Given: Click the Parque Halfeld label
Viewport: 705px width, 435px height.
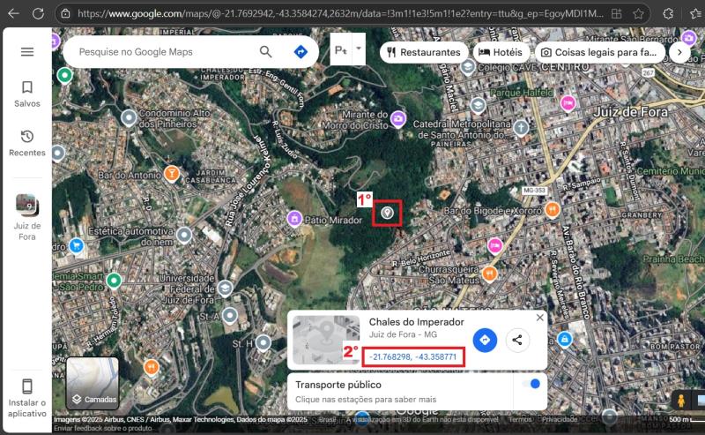Looking at the screenshot, I should (x=522, y=93).
